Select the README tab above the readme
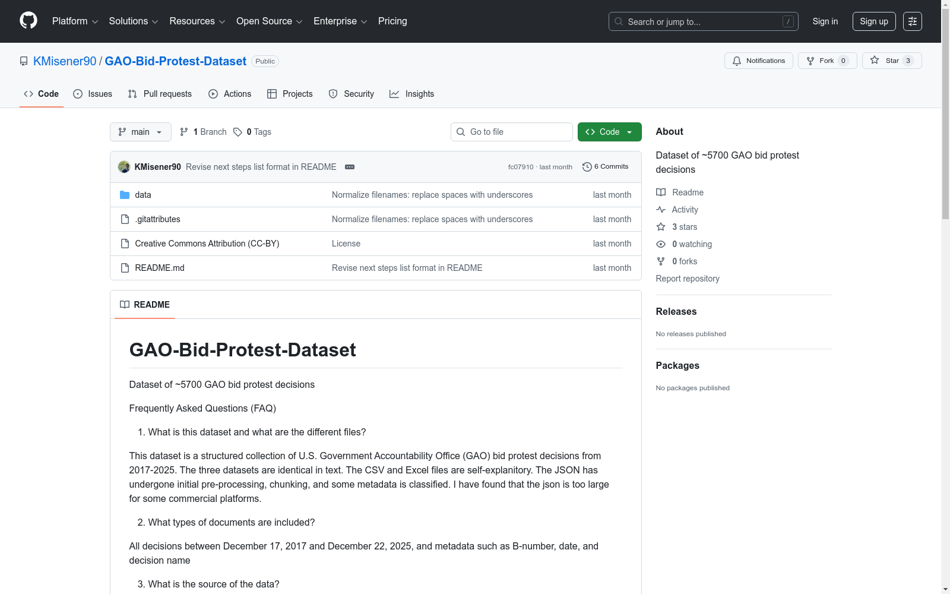 pos(145,305)
